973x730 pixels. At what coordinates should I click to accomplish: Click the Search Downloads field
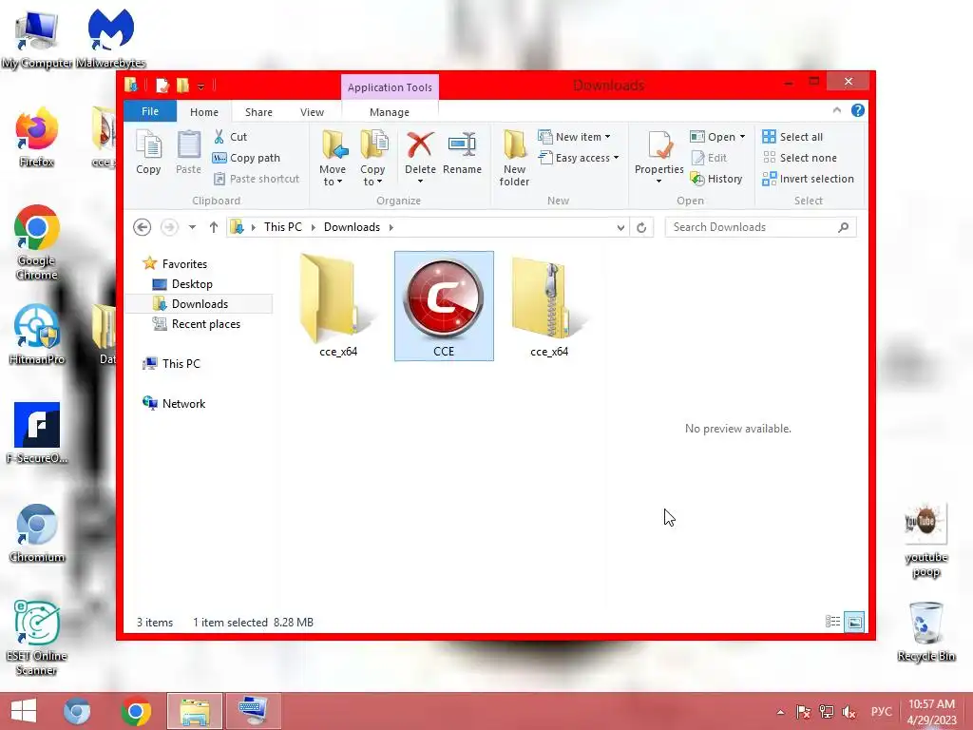[761, 227]
